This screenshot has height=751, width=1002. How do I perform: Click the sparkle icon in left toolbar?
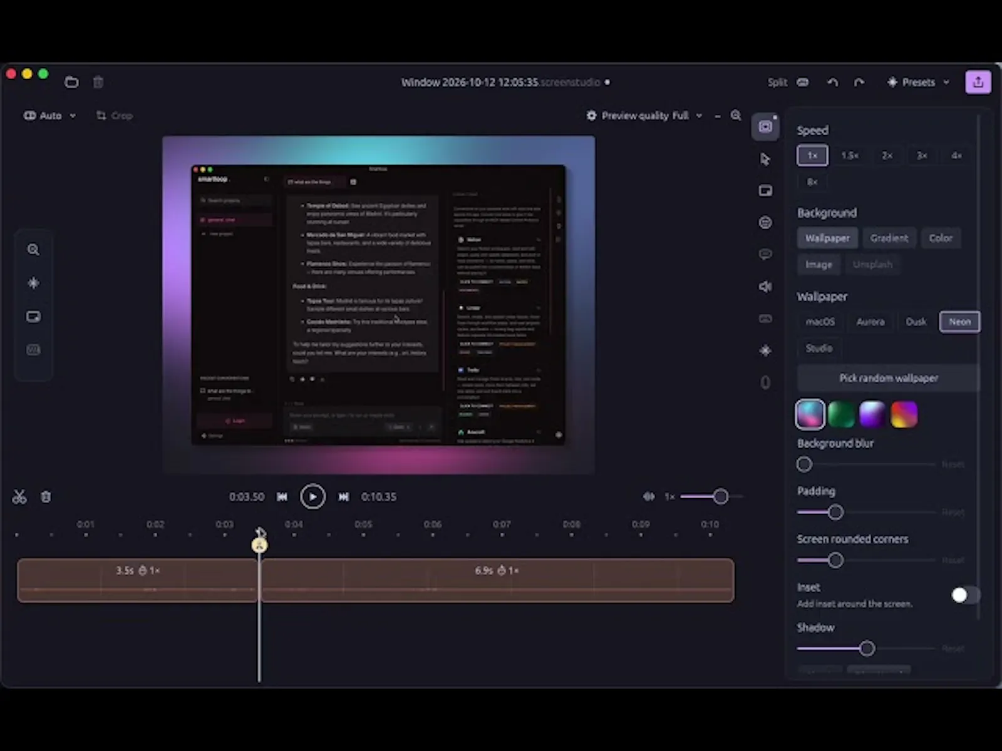pos(33,283)
